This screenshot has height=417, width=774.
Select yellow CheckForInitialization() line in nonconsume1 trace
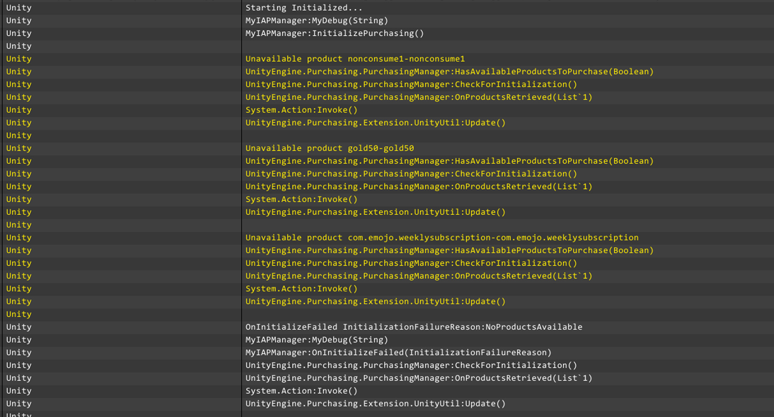411,84
